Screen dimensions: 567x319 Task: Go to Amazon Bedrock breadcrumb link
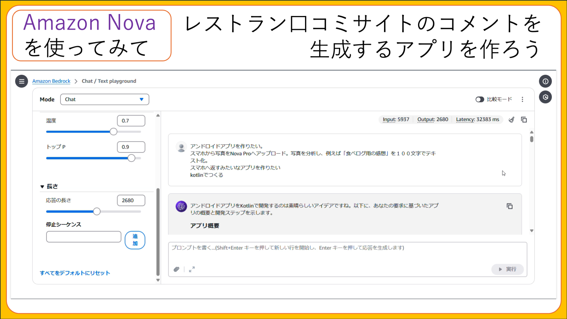[x=51, y=81]
